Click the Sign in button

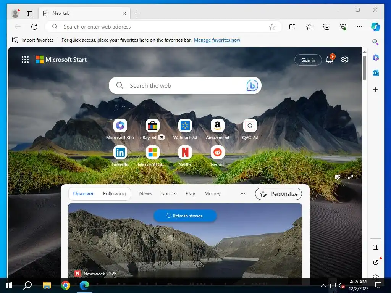coord(308,60)
